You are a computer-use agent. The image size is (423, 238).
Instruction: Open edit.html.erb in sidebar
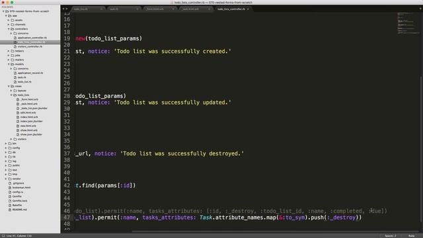(x=28, y=112)
